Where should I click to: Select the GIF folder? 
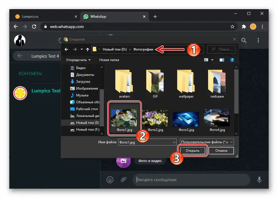(x=155, y=84)
